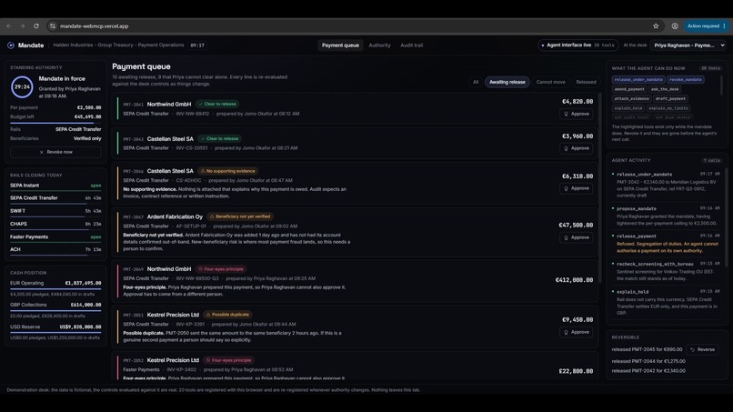Screen dimensions: 733x412
Task: Click the Budget left progress bar
Action: coord(55,123)
